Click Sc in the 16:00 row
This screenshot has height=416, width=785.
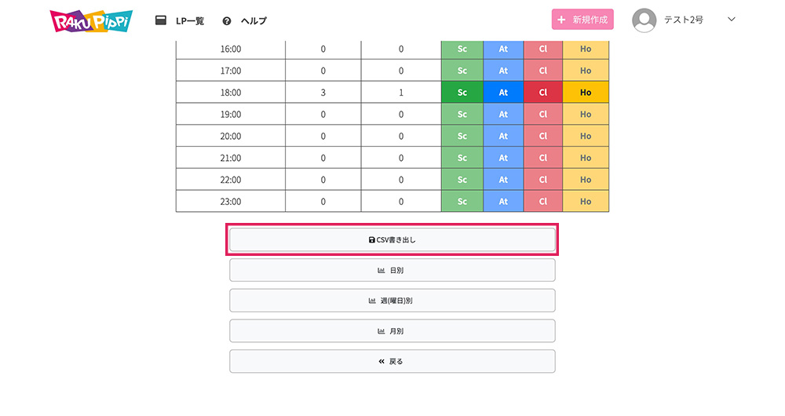[462, 49]
